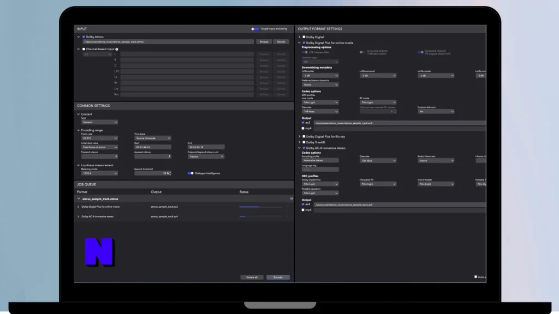The image size is (559, 314).
Task: Open the Lo/Ro center level dropdown
Action: tap(436, 75)
